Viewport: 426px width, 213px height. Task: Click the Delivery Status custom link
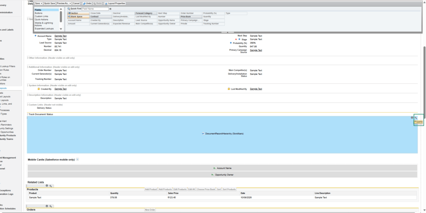(x=44, y=108)
